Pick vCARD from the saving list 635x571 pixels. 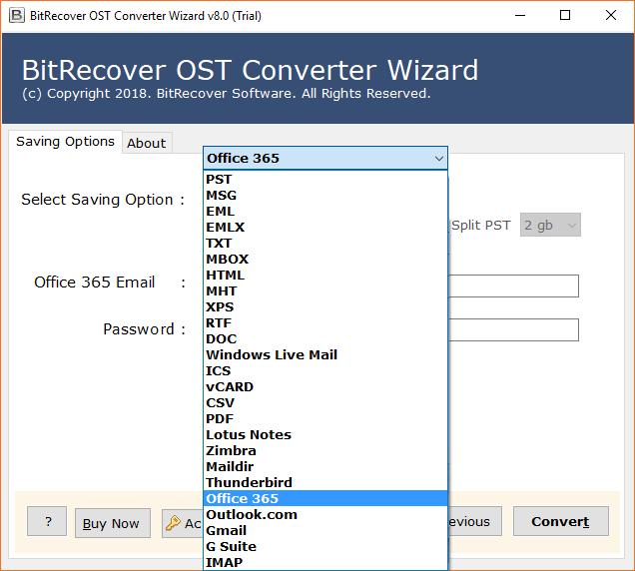tap(325, 387)
